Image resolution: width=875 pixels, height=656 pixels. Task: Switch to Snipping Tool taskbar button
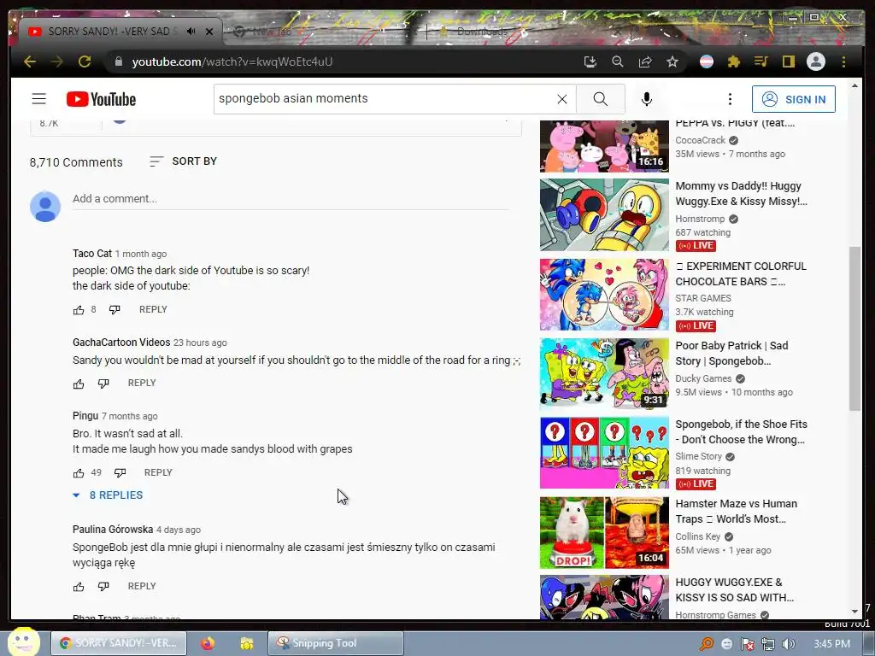(335, 643)
